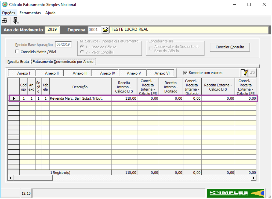Open the company folder lookup icon
The width and height of the screenshot is (272, 199).
tap(105, 30)
